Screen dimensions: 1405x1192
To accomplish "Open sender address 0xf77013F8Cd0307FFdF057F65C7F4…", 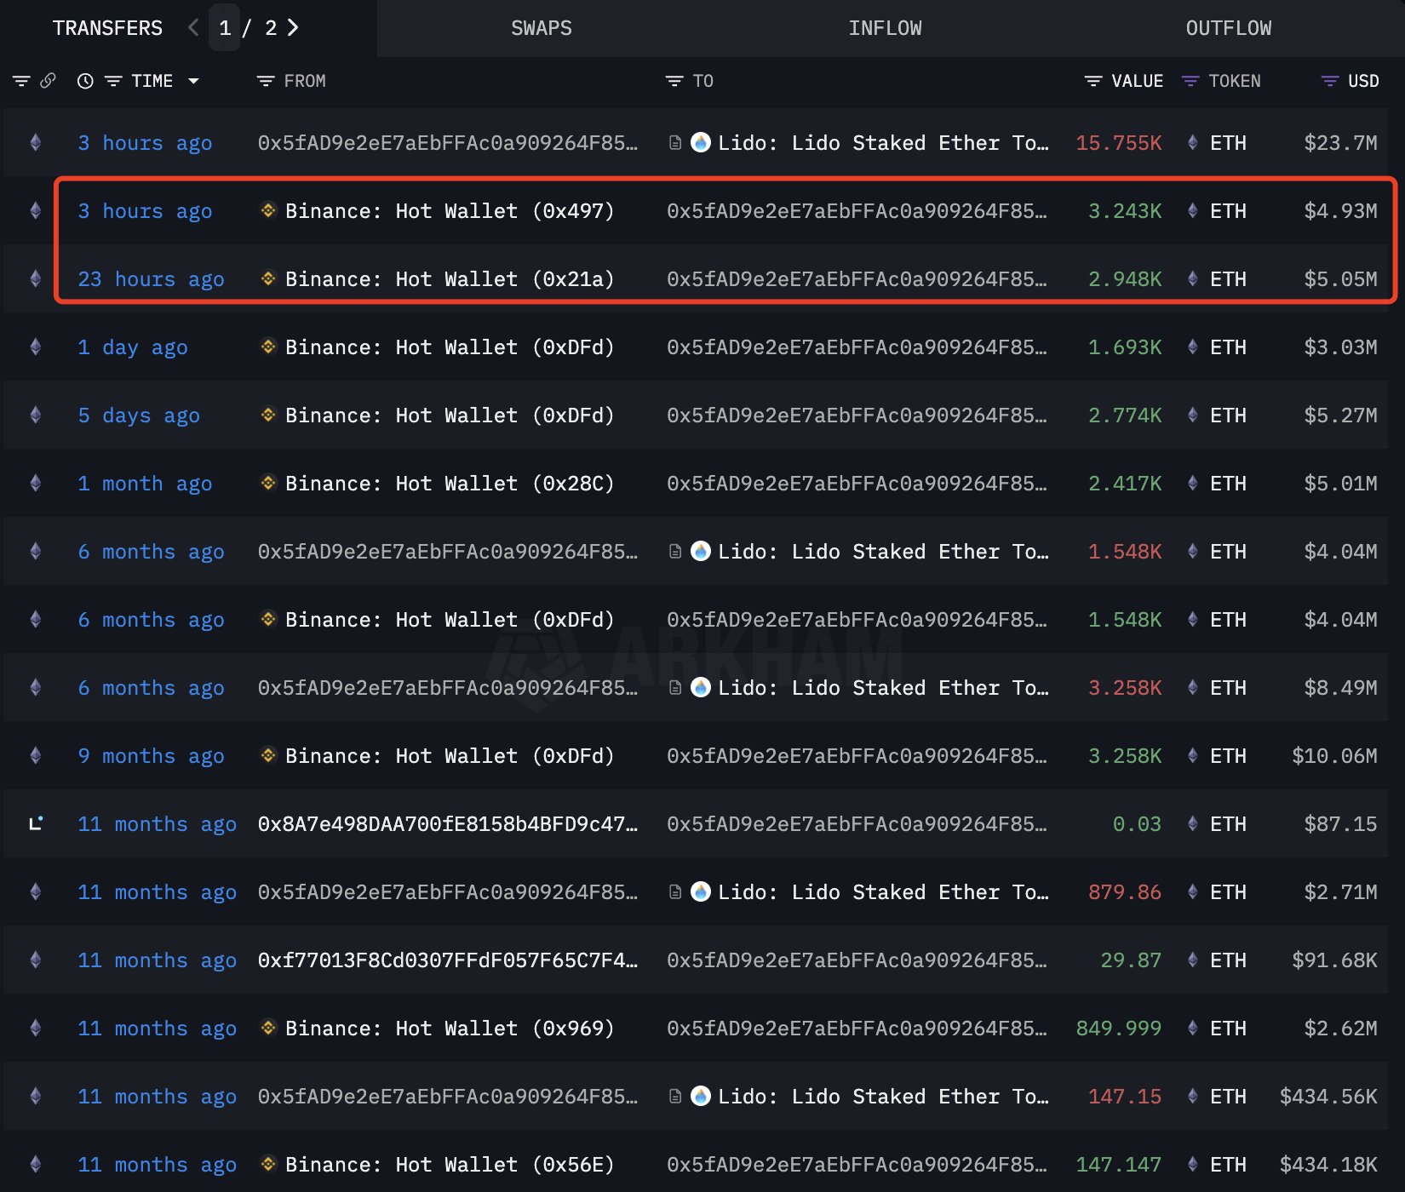I will click(448, 960).
